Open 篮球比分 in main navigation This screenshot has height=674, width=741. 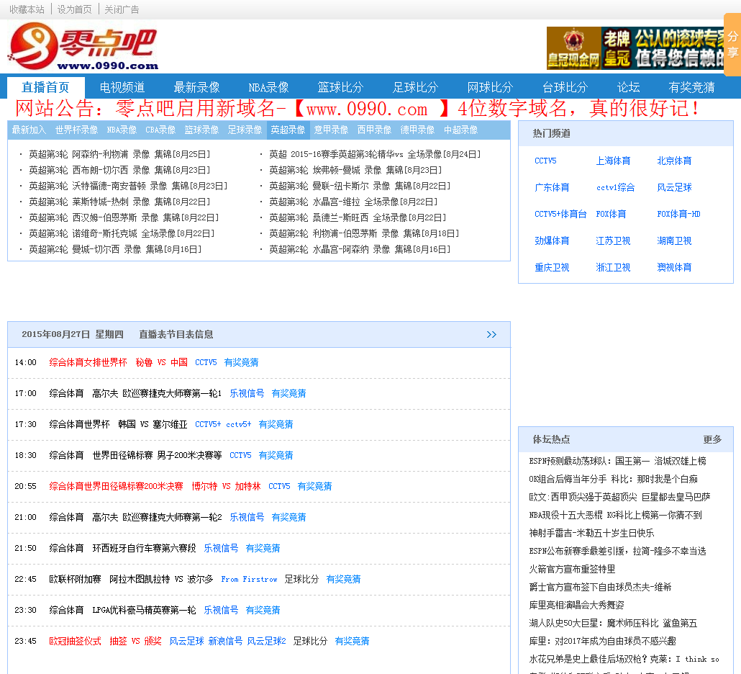(340, 88)
